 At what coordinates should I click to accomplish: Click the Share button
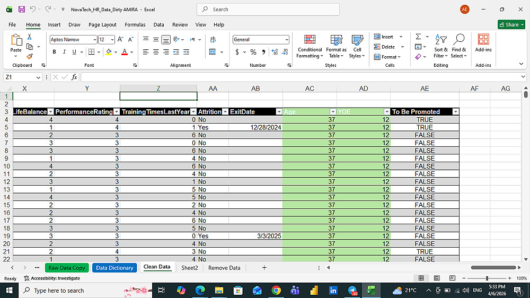coord(511,25)
